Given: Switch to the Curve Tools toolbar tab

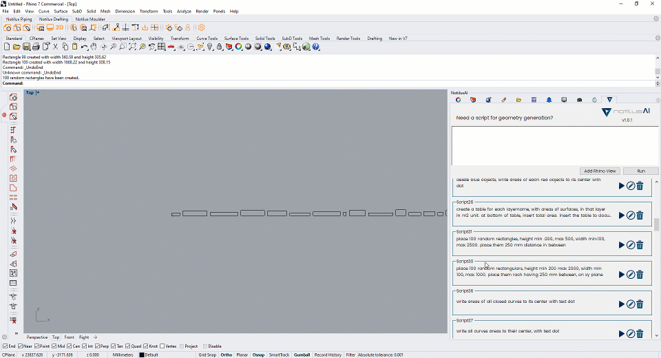Looking at the screenshot, I should (x=207, y=39).
